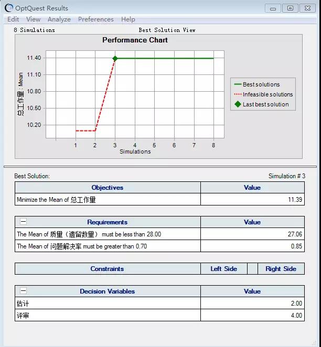Click the Infeasible solutions legend entry
This screenshot has height=347, width=321.
point(267,94)
